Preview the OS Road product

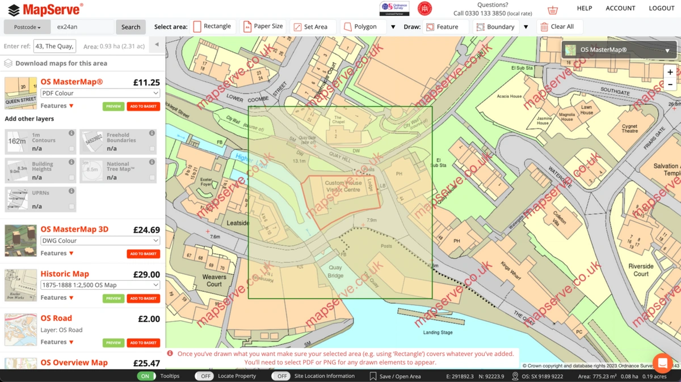coord(113,343)
